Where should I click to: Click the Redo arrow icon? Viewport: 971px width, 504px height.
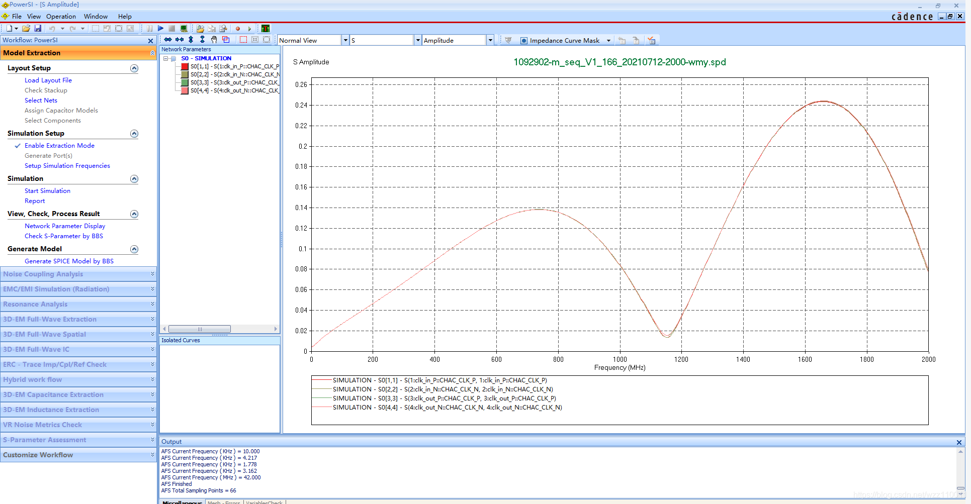click(x=72, y=29)
